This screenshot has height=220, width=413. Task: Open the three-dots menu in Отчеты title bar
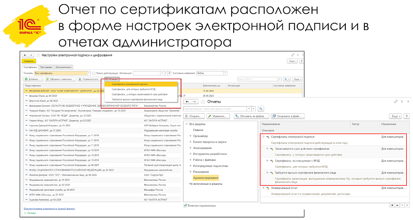pos(402,101)
